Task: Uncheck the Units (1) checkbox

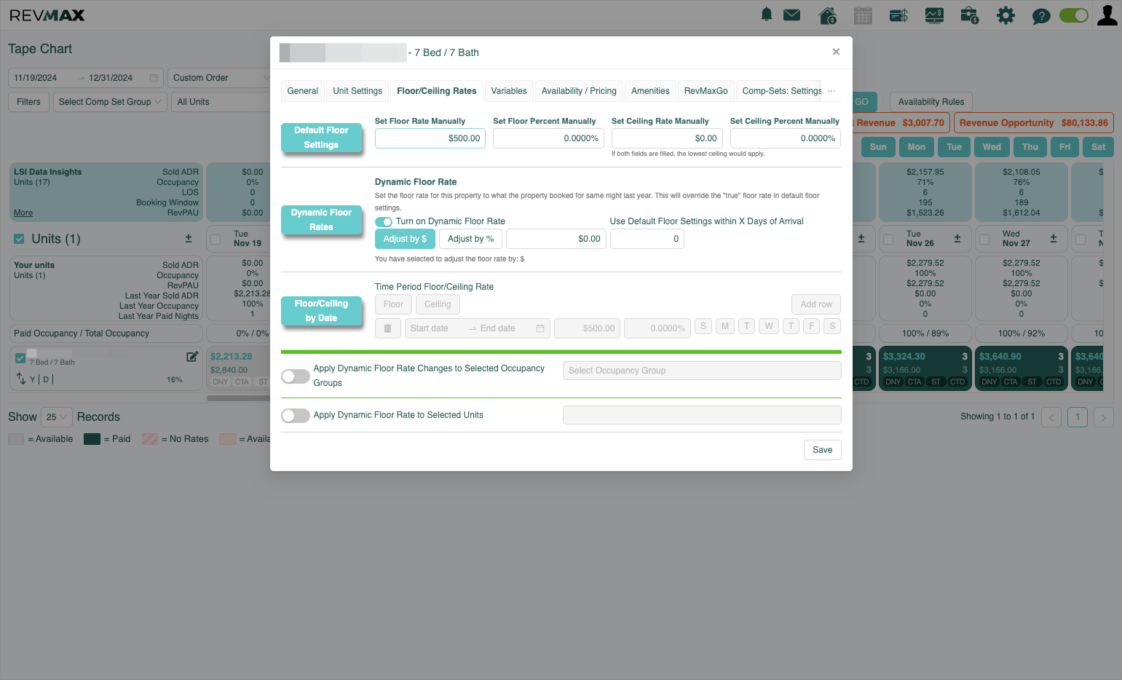Action: [x=19, y=239]
